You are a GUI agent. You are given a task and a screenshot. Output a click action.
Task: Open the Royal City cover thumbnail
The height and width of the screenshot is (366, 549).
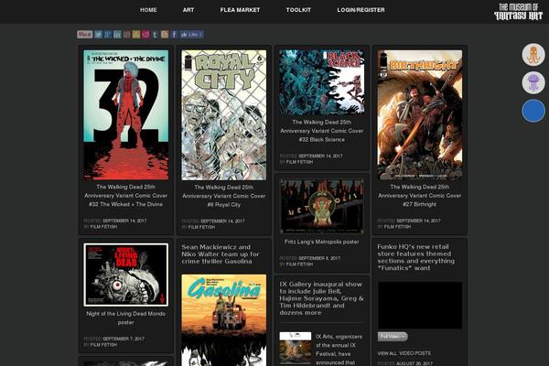coord(224,115)
